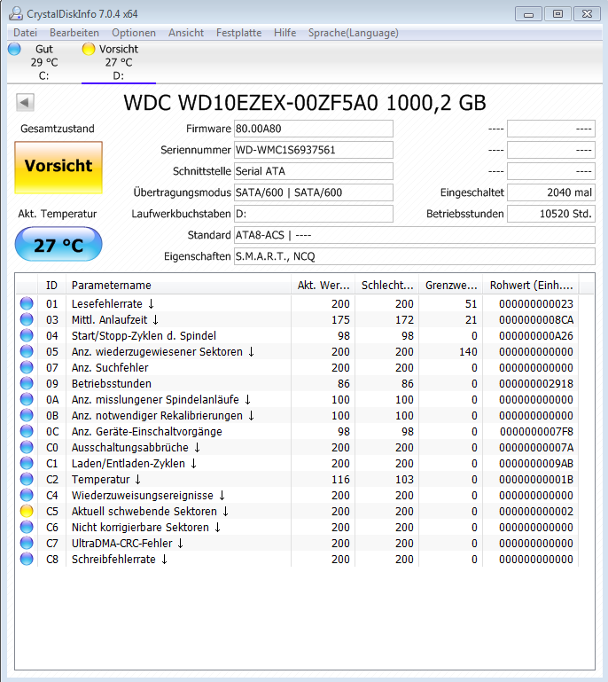Click raw value 0000000008CA
The image size is (608, 682).
536,319
